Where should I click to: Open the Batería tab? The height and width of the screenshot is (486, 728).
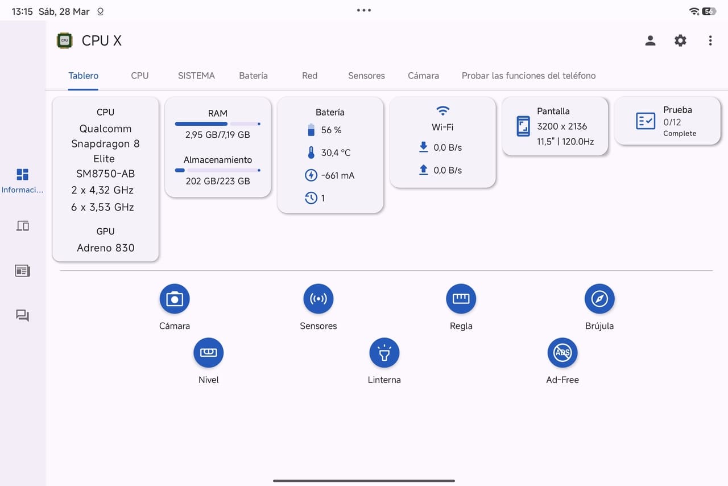[253, 76]
